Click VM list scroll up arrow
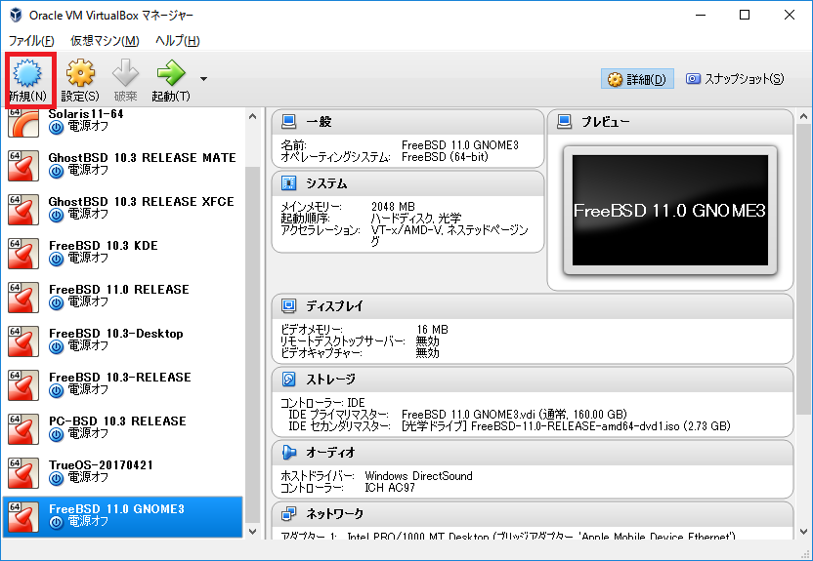Viewport: 813px width, 561px height. [x=252, y=116]
